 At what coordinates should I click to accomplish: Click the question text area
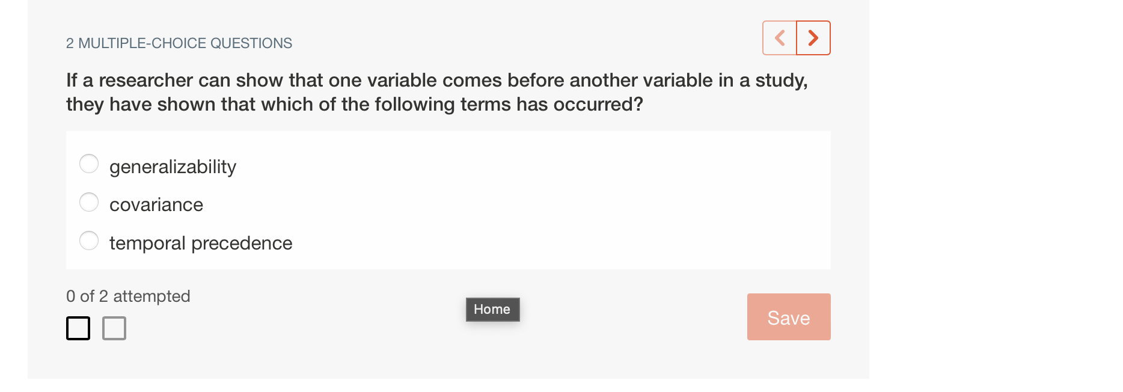pos(436,91)
